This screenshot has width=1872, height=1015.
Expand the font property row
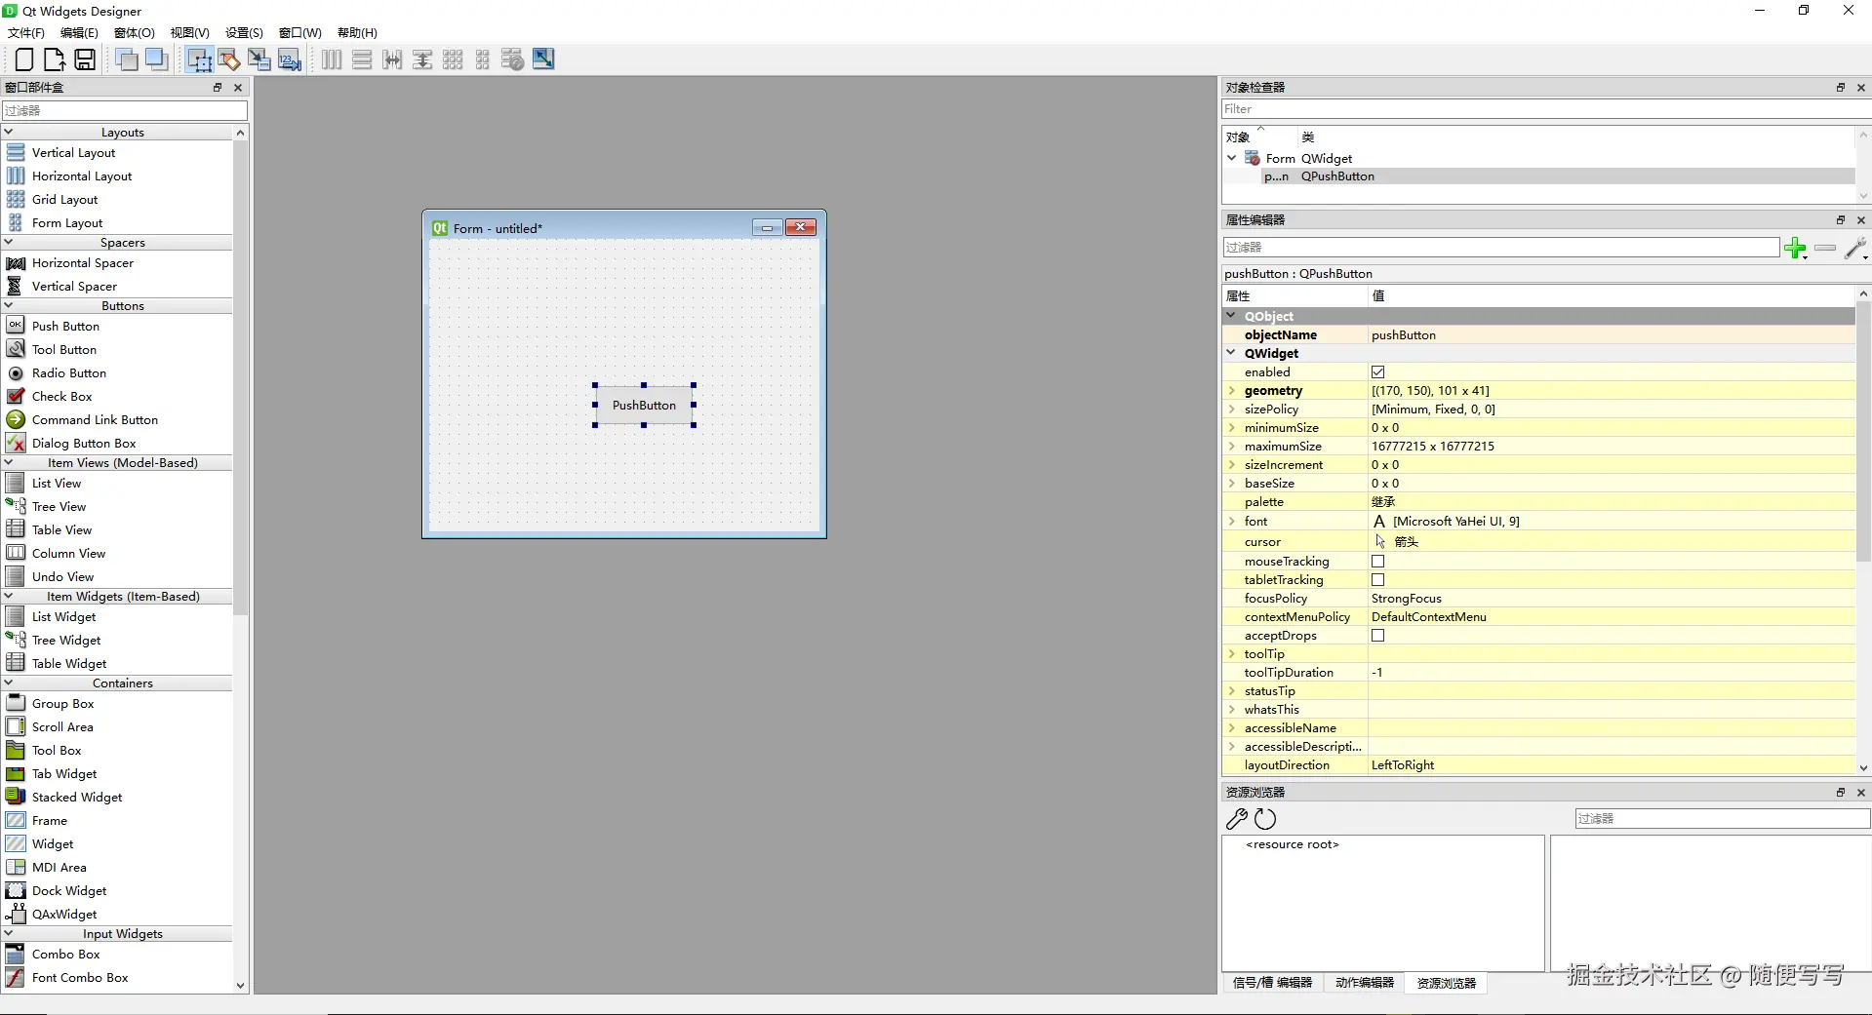[x=1232, y=522]
